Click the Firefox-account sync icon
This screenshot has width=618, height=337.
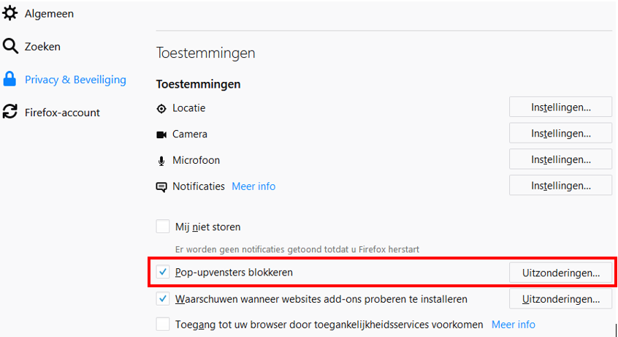tap(10, 112)
